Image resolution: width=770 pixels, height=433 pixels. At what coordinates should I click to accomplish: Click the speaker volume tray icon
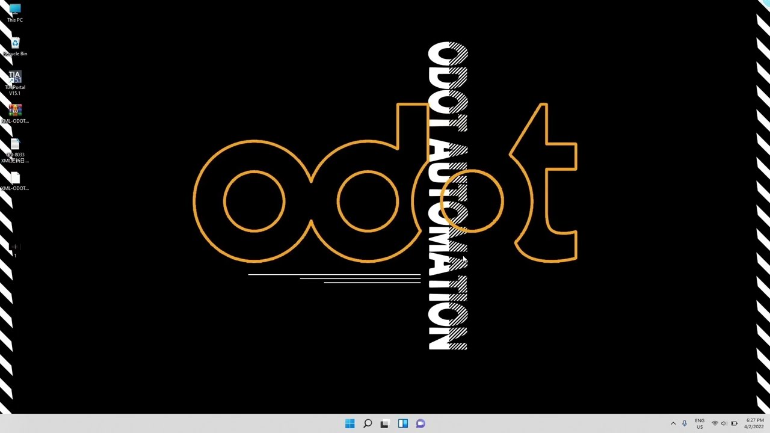pyautogui.click(x=724, y=423)
